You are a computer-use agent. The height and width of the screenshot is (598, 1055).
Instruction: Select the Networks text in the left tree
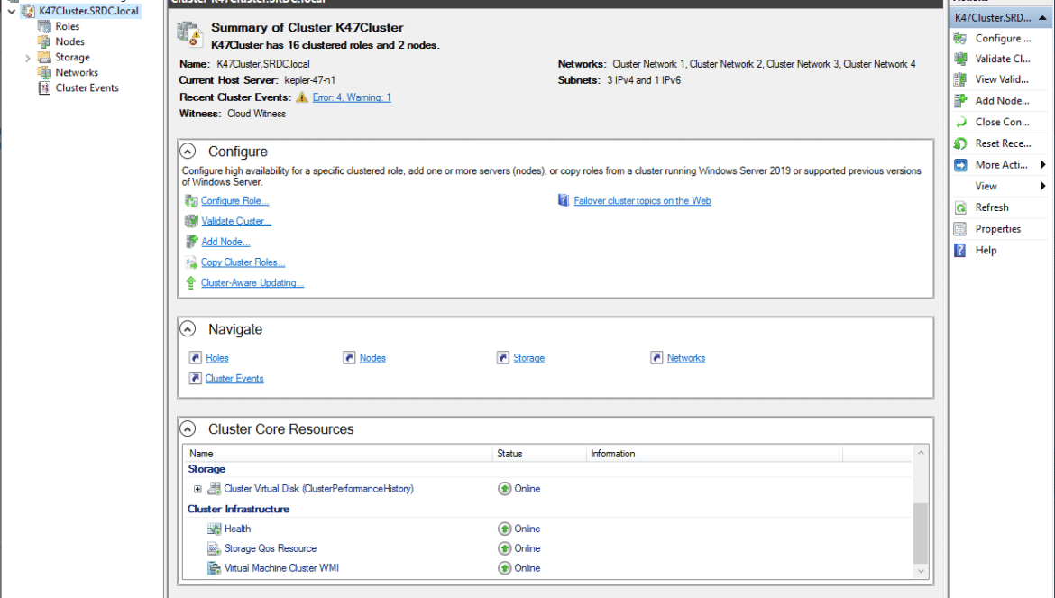77,73
